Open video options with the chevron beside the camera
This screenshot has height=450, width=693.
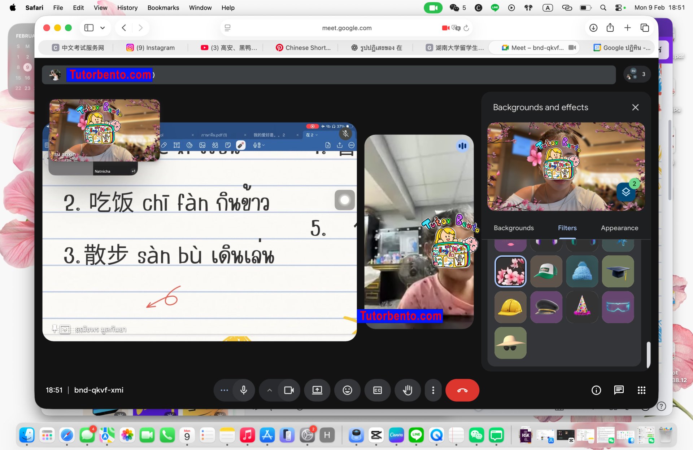269,390
